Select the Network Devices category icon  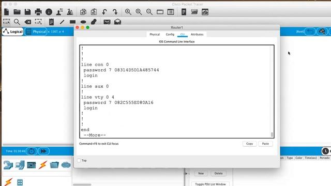point(8,165)
